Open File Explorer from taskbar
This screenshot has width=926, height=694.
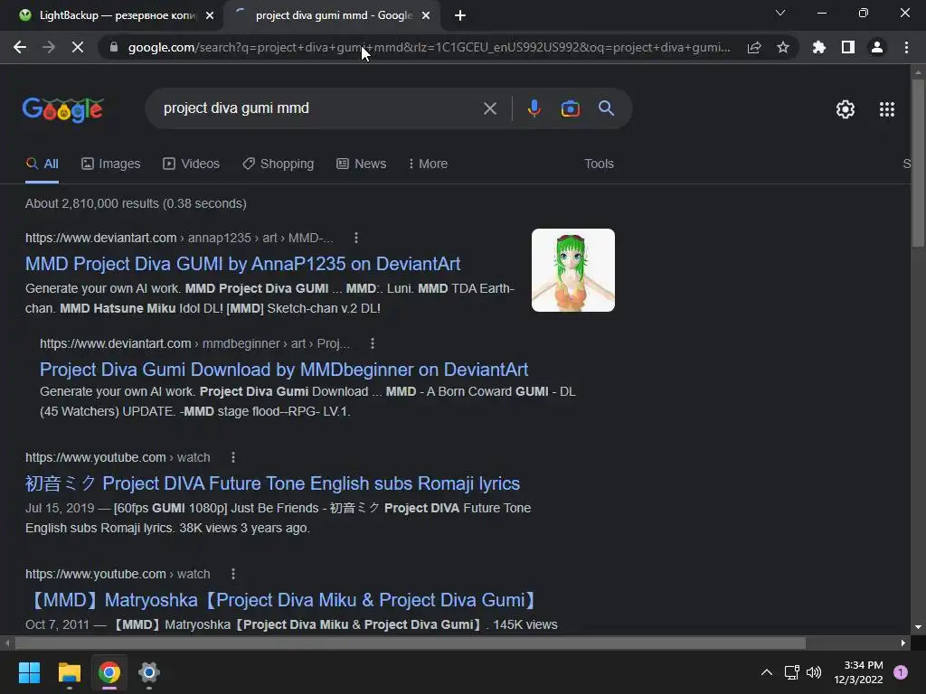click(x=69, y=672)
